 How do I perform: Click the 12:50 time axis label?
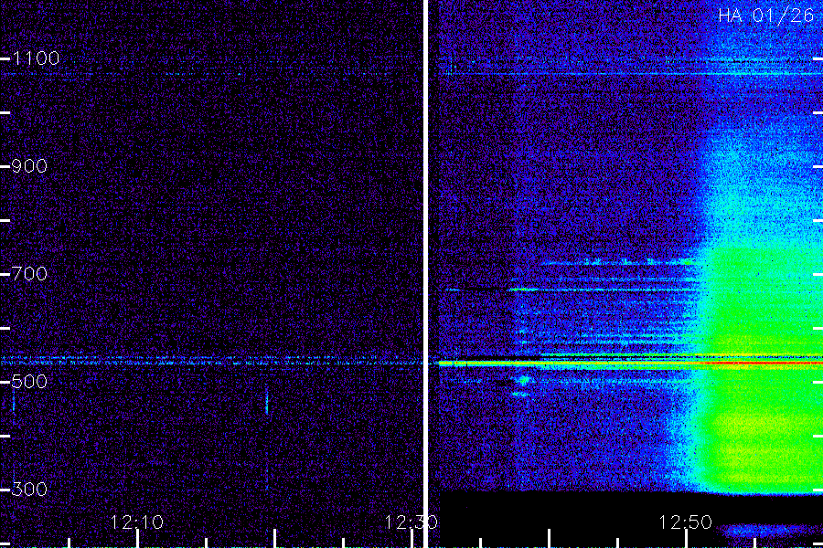(x=685, y=522)
